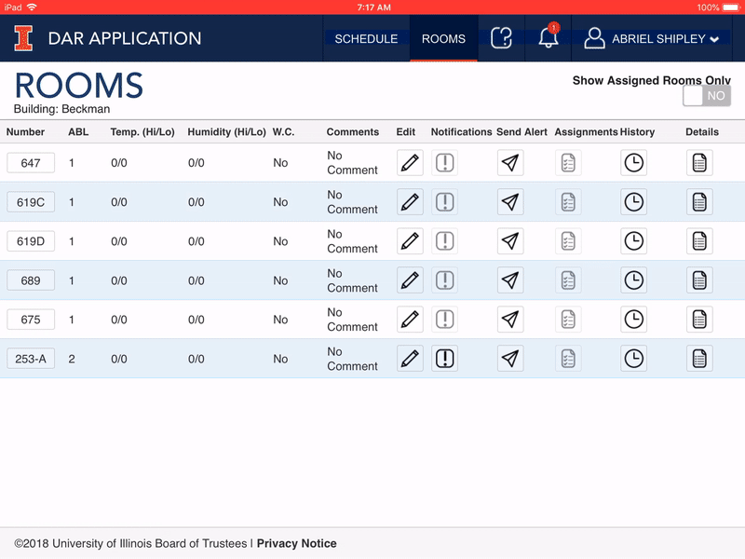Edit room 647 with pencil icon
Screen dimensions: 745x559
pyautogui.click(x=410, y=163)
